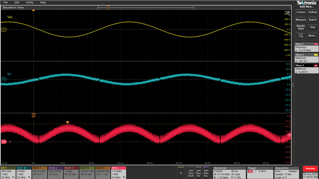Toggle the Ch 1 channel badge
This screenshot has width=319, height=179.
(x=8, y=173)
